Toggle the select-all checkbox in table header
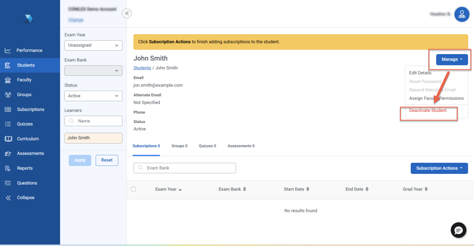This screenshot has height=246, width=474. pos(134,189)
